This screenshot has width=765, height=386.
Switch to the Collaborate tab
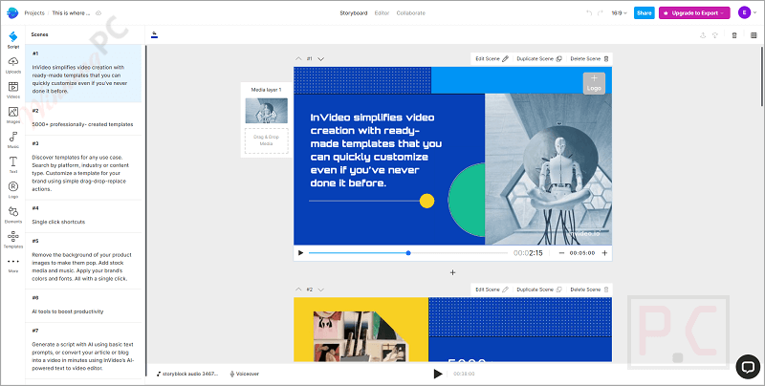pyautogui.click(x=411, y=13)
